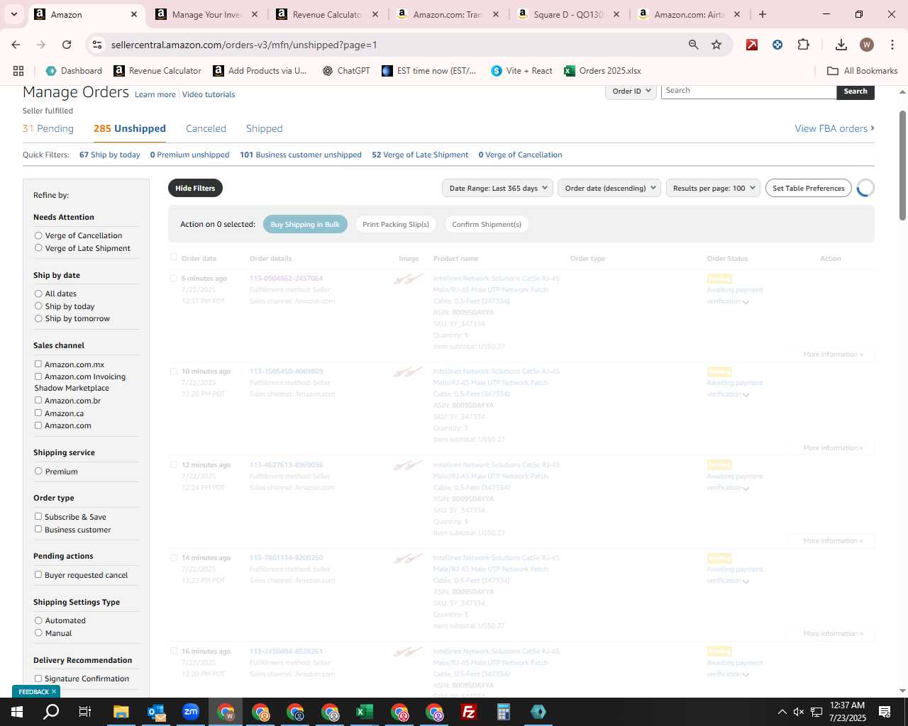Open Calculator from taskbar
Image resolution: width=908 pixels, height=726 pixels.
504,712
